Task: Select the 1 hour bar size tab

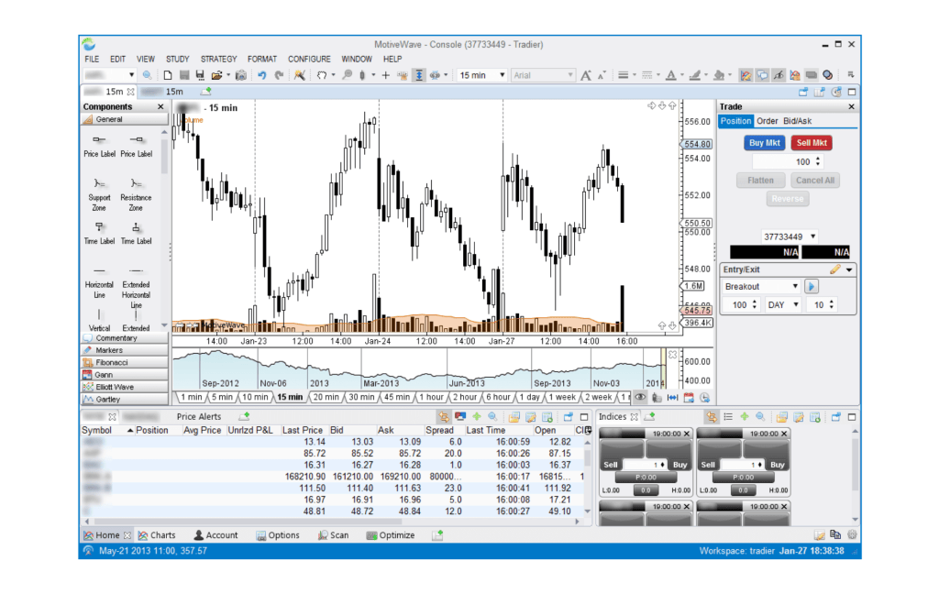Action: tap(431, 397)
